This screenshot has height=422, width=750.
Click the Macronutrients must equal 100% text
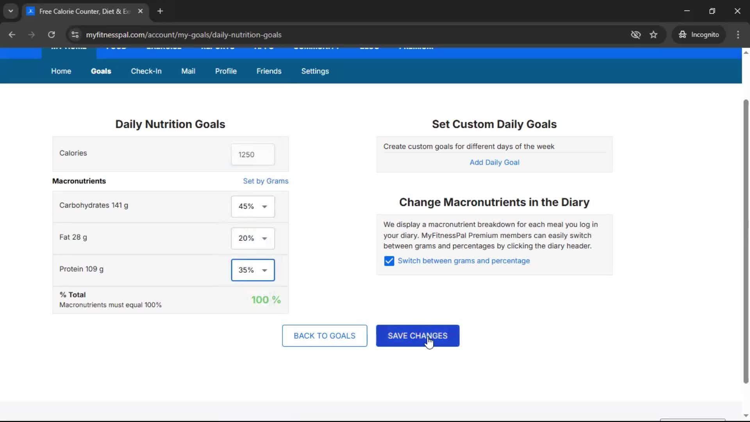[x=110, y=305]
